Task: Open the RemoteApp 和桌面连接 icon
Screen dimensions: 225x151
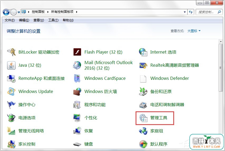Action: tap(11, 79)
